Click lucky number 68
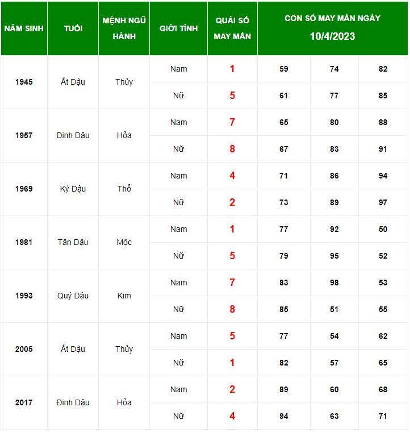The image size is (410, 432). pyautogui.click(x=383, y=389)
